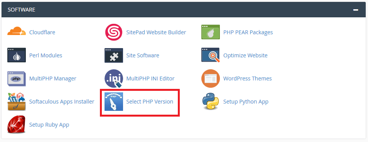Click the WordPress Themes text link

[x=247, y=79]
